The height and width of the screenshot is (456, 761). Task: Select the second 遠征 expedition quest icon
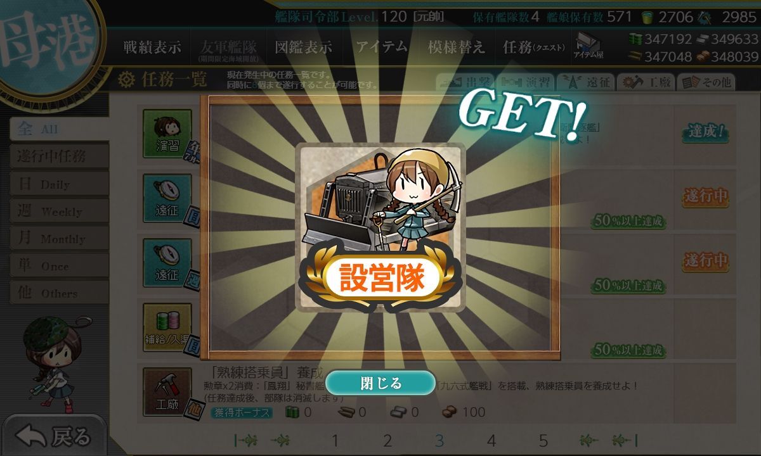[167, 263]
